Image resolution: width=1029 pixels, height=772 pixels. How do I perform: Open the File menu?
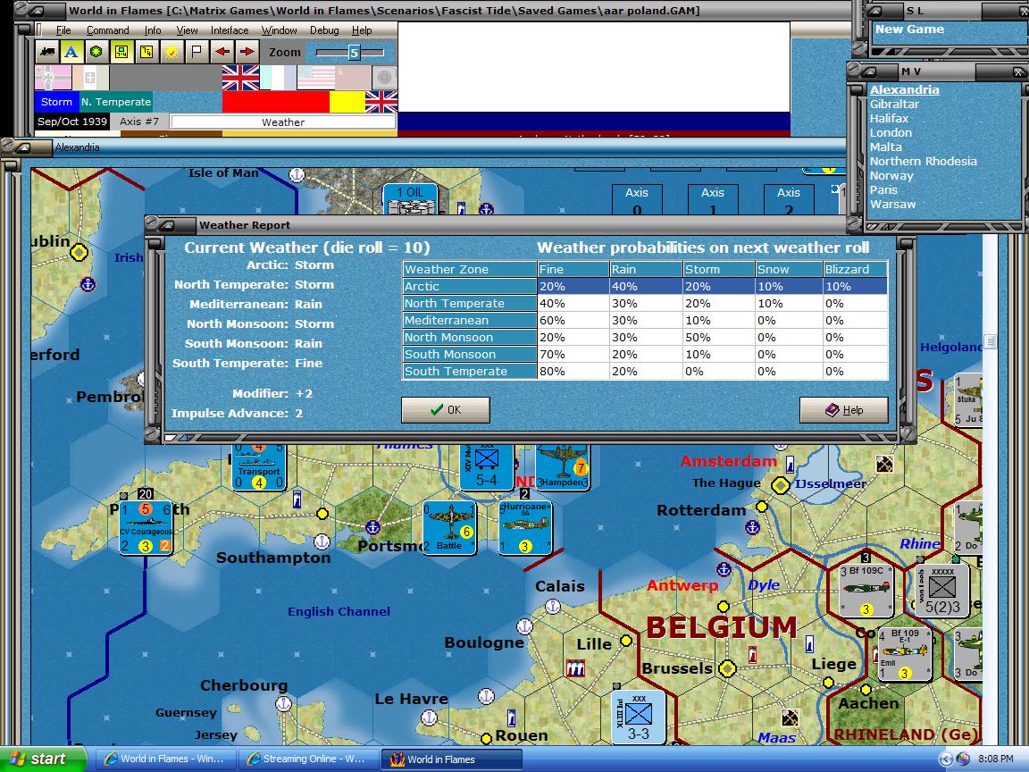[x=63, y=30]
